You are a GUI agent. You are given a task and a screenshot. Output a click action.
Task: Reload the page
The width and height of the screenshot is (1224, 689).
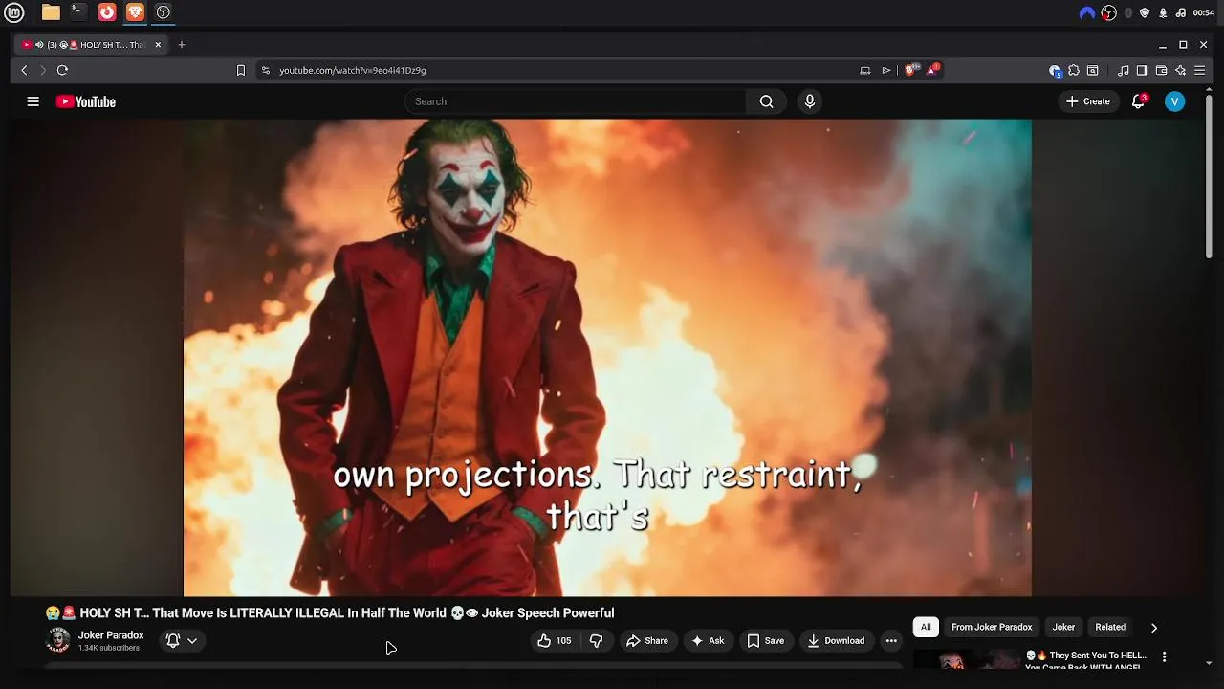pyautogui.click(x=62, y=70)
